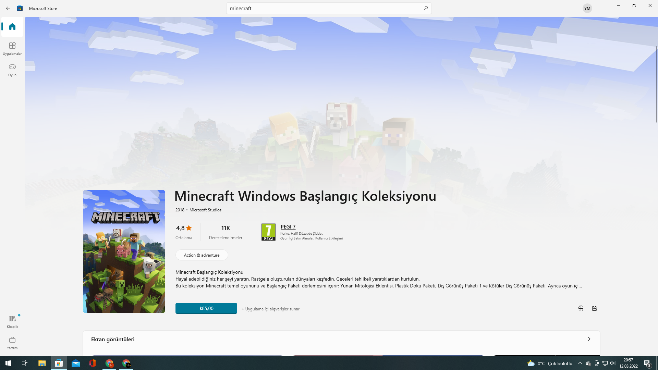Open the YM user profile
The image size is (658, 370).
pos(587,8)
